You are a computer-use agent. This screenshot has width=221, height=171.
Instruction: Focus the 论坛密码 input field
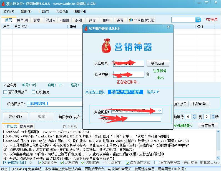click(129, 74)
